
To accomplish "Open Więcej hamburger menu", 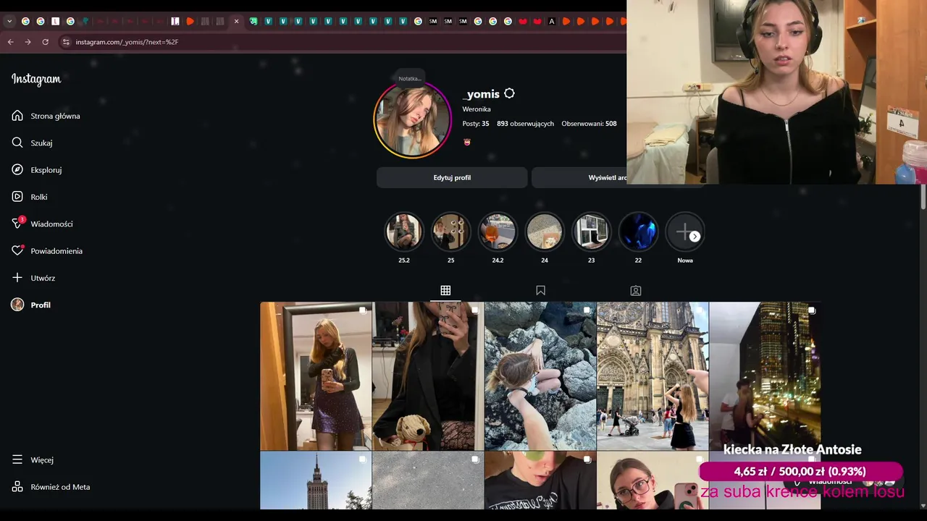I will point(17,459).
